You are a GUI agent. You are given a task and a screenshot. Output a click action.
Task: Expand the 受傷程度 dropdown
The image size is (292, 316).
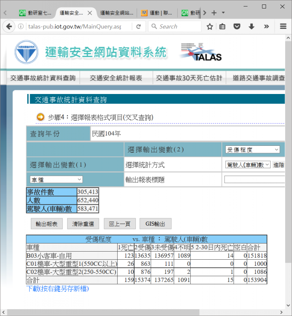click(x=253, y=149)
